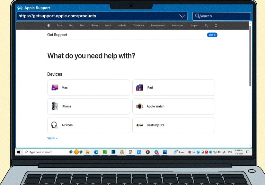Open File Explorer from the taskbar
This screenshot has height=185, width=265.
(x=88, y=152)
